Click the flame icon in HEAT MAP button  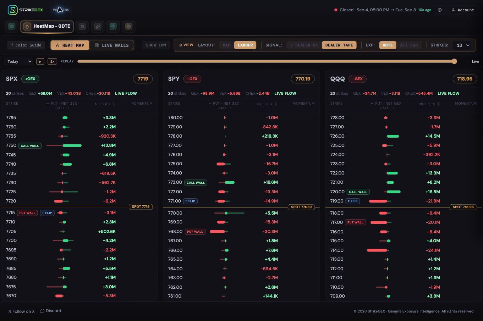[x=57, y=45]
